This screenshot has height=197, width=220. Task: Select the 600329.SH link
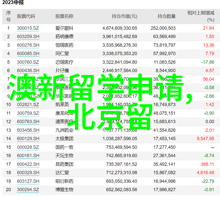click(x=28, y=173)
